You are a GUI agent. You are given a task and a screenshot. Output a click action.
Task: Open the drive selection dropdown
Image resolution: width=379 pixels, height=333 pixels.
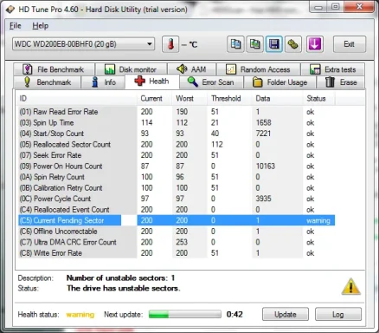pos(83,44)
